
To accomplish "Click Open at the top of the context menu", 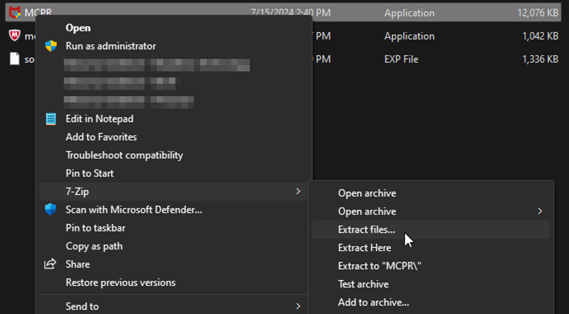I will (78, 28).
